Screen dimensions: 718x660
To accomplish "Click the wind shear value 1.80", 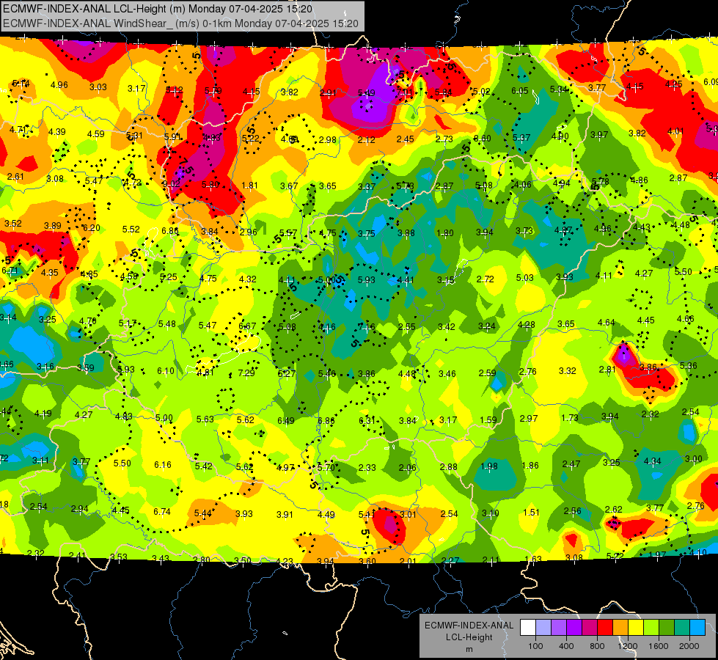I will [445, 232].
